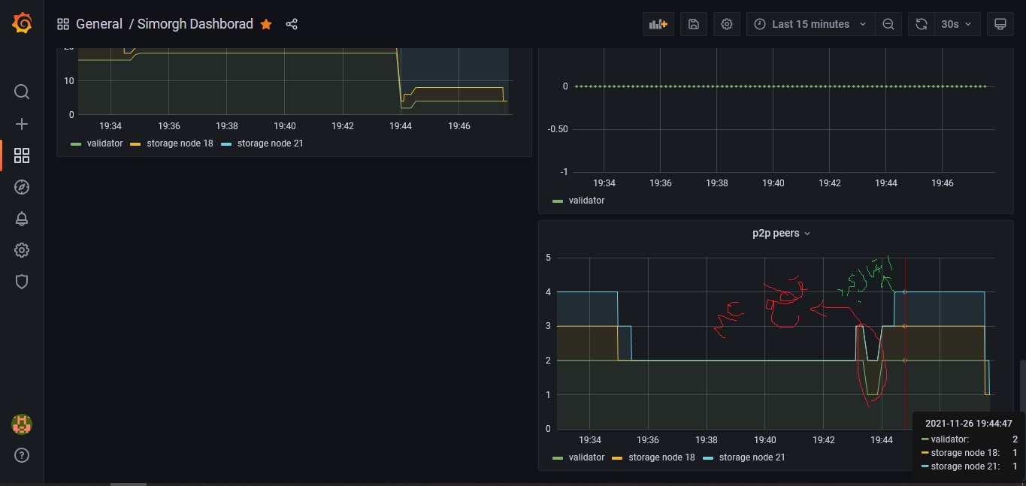Go to General folder in breadcrumb

click(98, 24)
